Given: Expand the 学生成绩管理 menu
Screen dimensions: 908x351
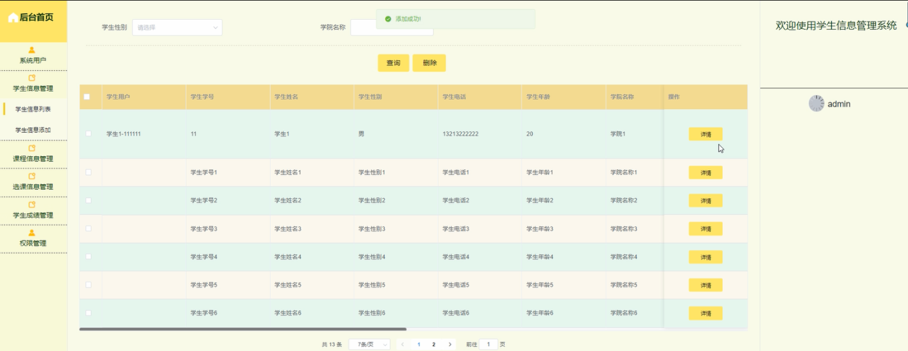Looking at the screenshot, I should point(33,211).
